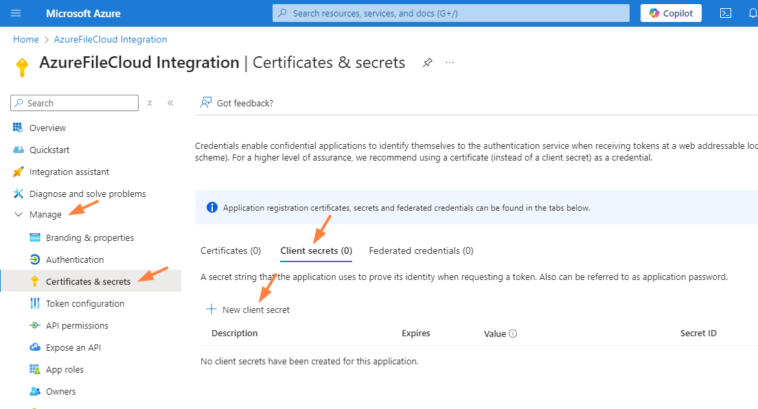Switch to the Certificates (0) tab
This screenshot has width=758, height=409.
point(231,250)
